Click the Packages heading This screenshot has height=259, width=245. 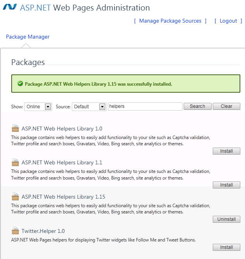(28, 62)
